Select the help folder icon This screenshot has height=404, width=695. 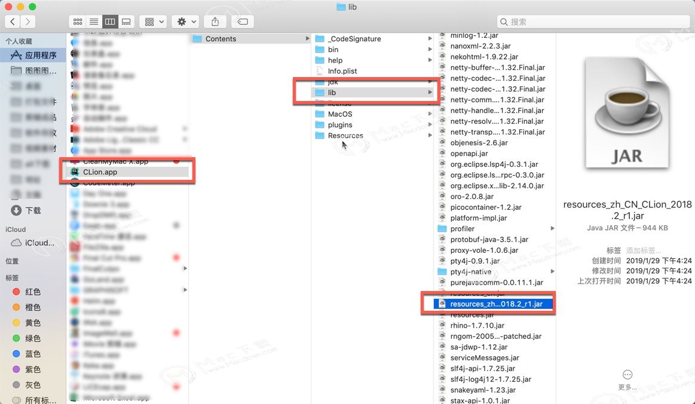[x=320, y=60]
